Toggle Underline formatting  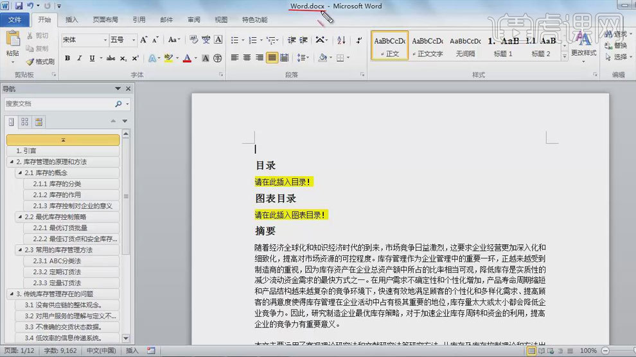coord(92,58)
